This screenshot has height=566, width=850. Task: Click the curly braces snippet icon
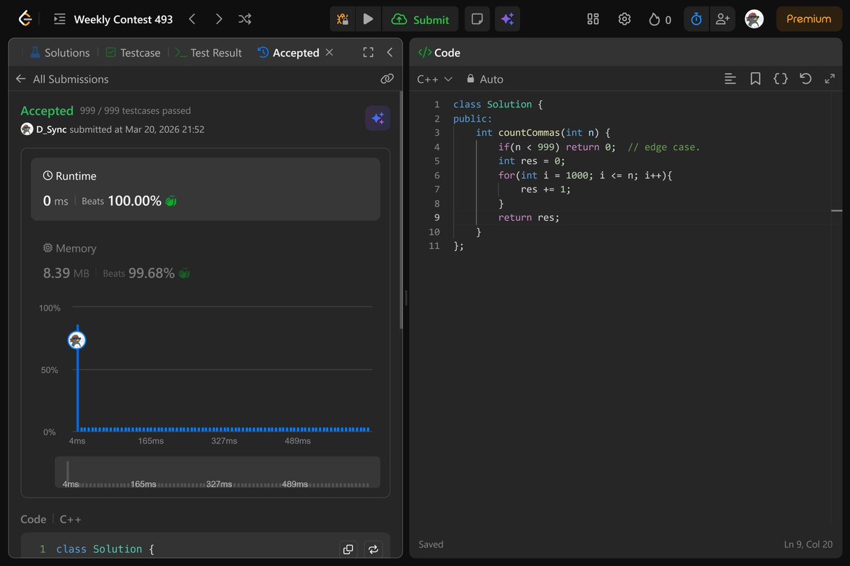(781, 79)
